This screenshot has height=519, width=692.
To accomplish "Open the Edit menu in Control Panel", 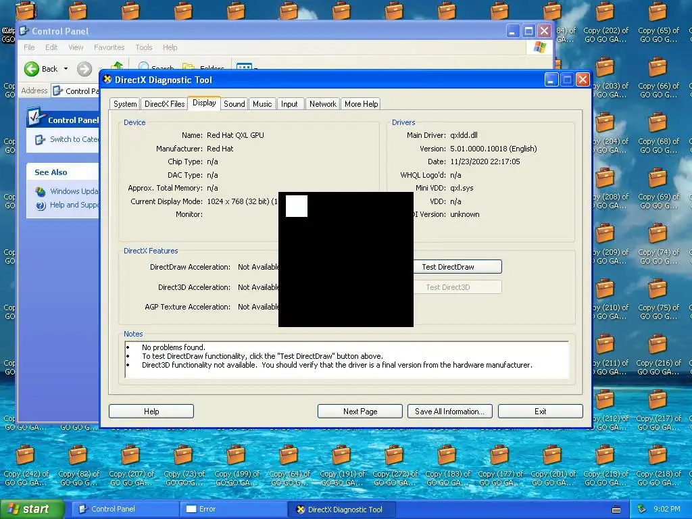I will pyautogui.click(x=51, y=47).
